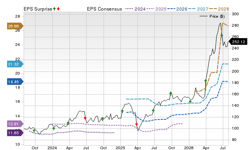Click the lavender 12.91 value tag
The image size is (252, 150).
click(x=15, y=124)
